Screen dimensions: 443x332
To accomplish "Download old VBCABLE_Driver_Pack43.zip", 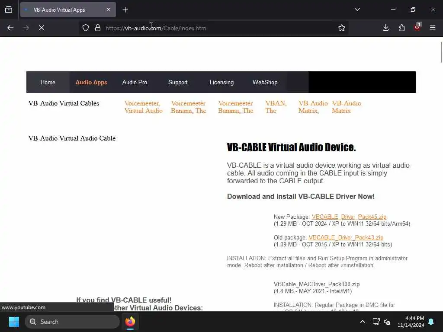I will pos(346,237).
